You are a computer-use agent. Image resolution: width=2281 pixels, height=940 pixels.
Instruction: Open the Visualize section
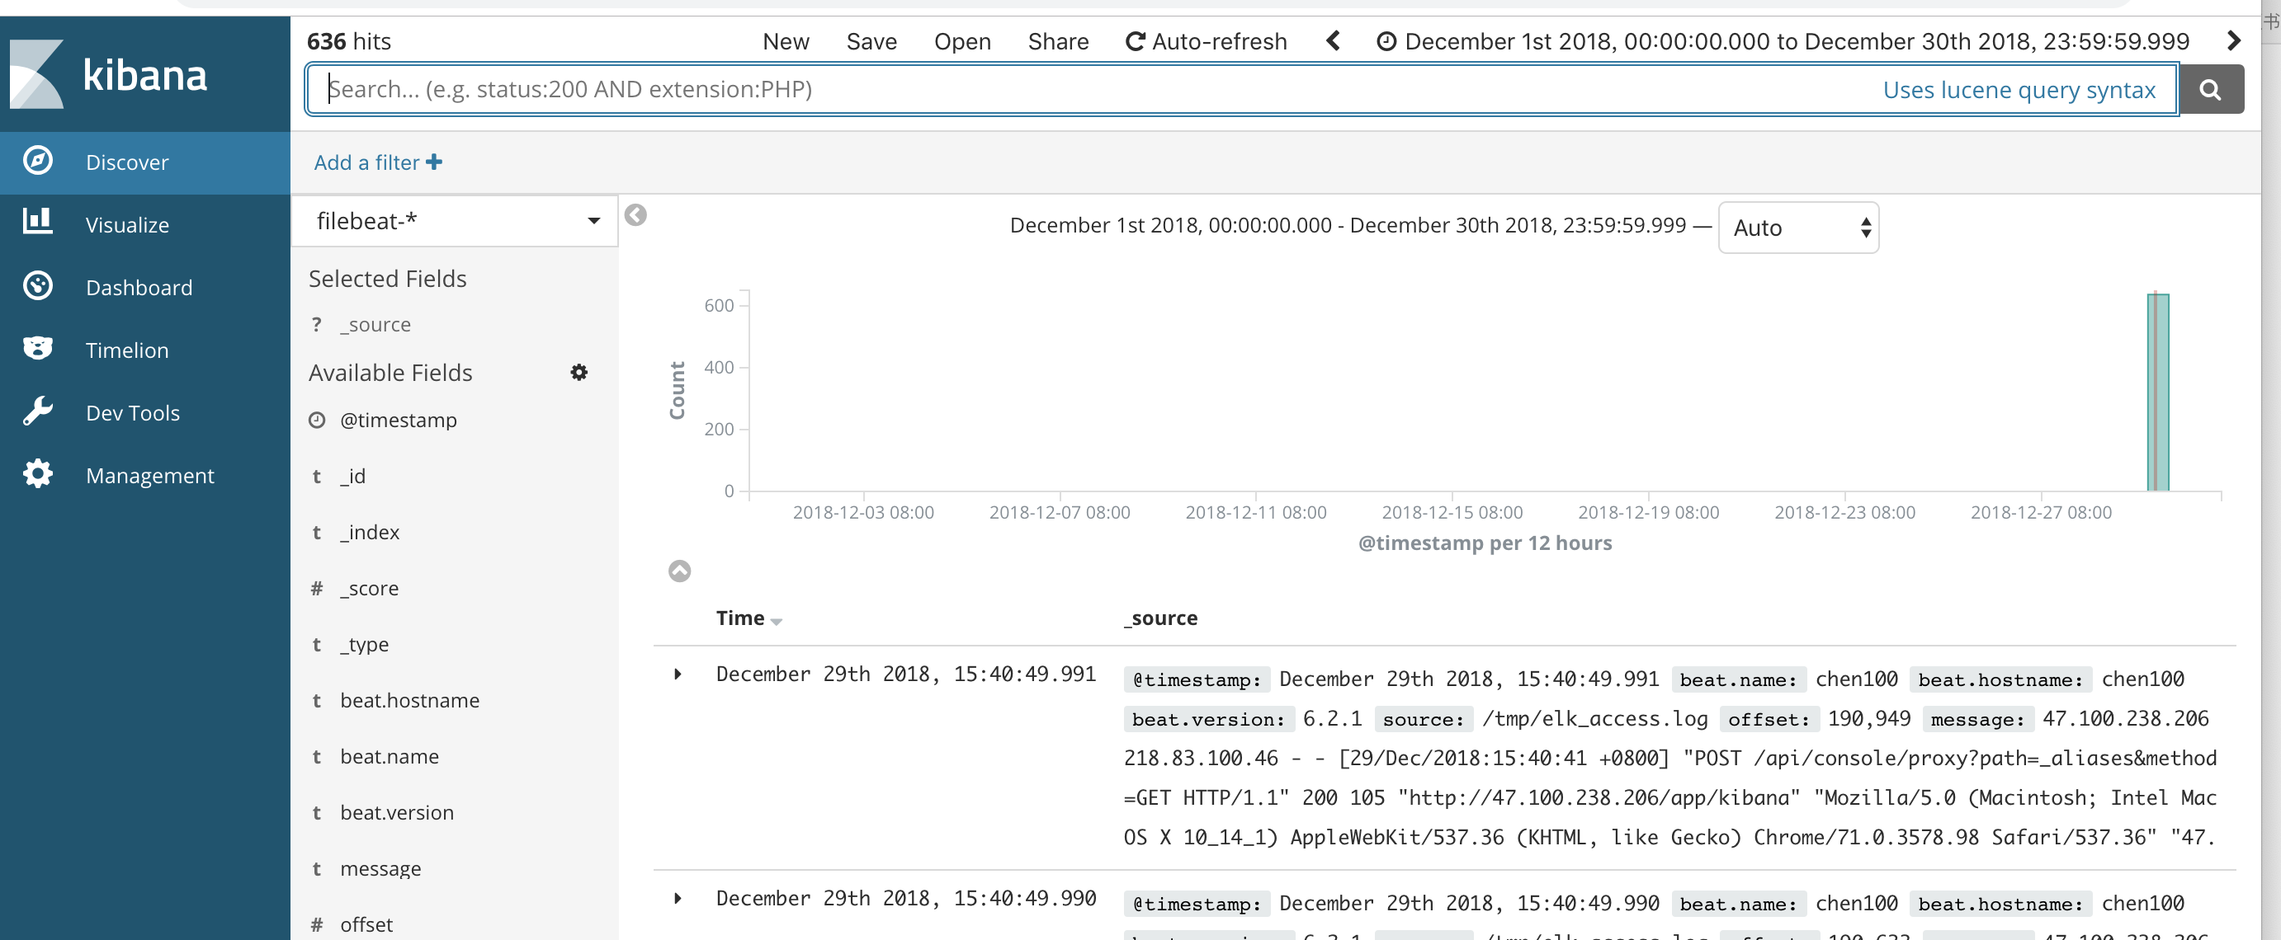click(x=126, y=225)
